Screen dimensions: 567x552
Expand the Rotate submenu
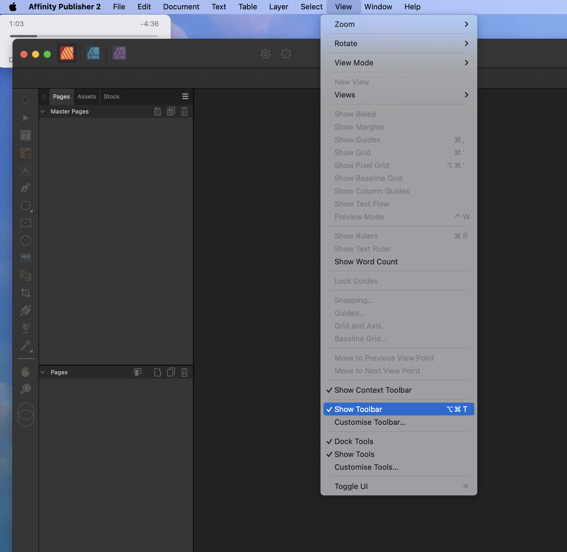pyautogui.click(x=399, y=43)
